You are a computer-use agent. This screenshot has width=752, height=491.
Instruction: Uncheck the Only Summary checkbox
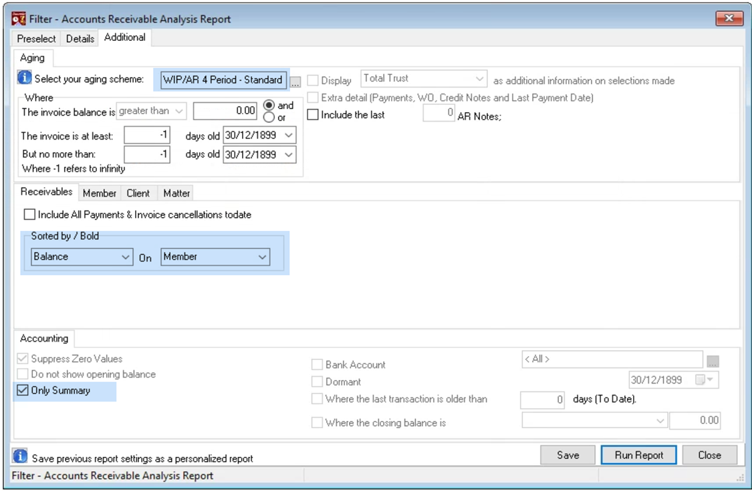(x=23, y=390)
